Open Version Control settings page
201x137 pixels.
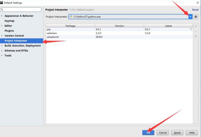pos(14,36)
